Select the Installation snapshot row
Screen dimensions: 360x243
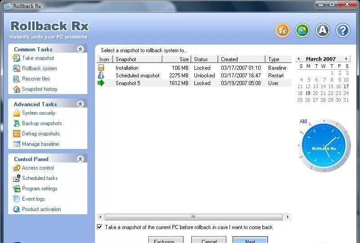(x=194, y=68)
